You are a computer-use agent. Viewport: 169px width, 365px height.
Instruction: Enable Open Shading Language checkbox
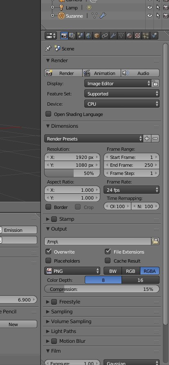[x=48, y=114]
